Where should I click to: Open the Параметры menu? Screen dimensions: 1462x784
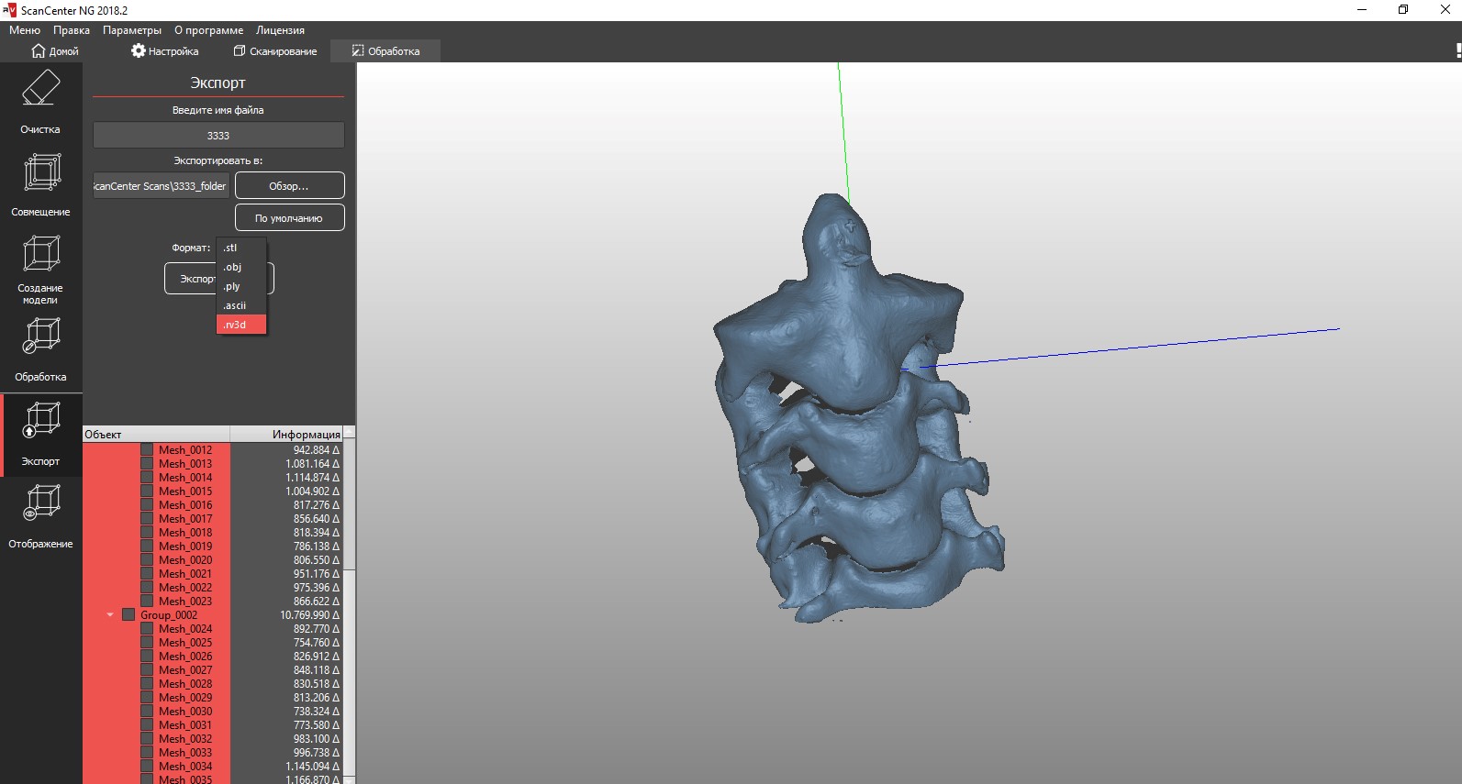(132, 30)
